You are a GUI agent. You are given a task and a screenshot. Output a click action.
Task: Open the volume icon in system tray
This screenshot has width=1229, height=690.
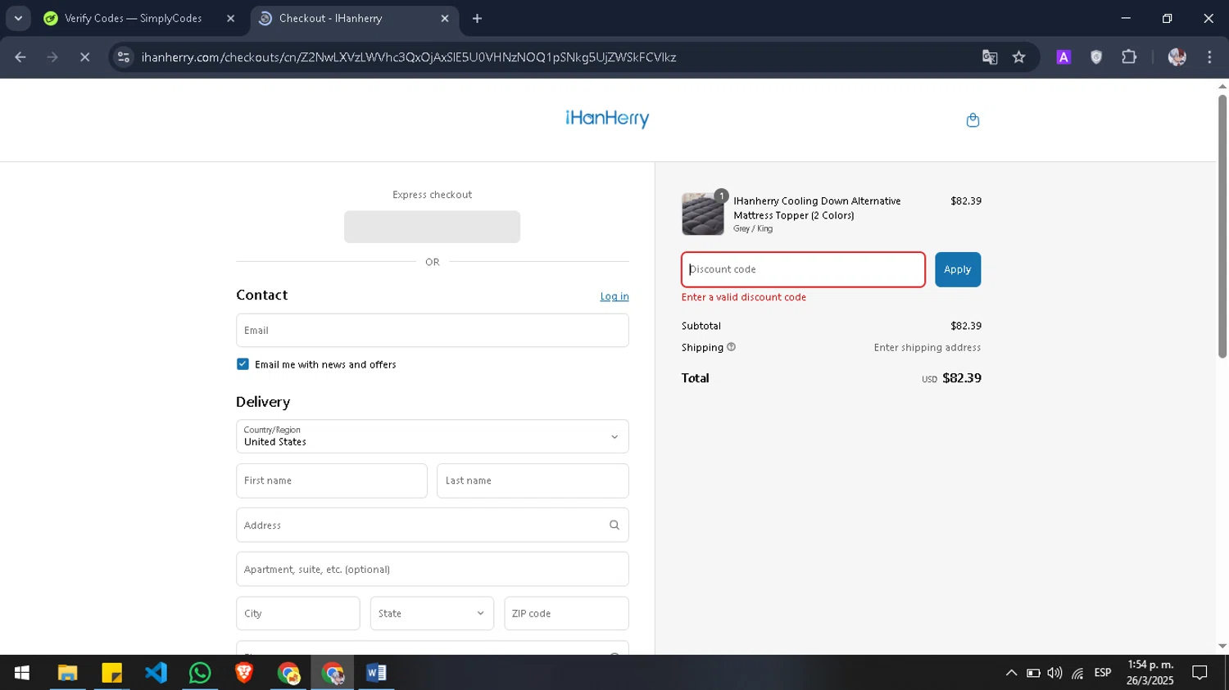coord(1054,673)
